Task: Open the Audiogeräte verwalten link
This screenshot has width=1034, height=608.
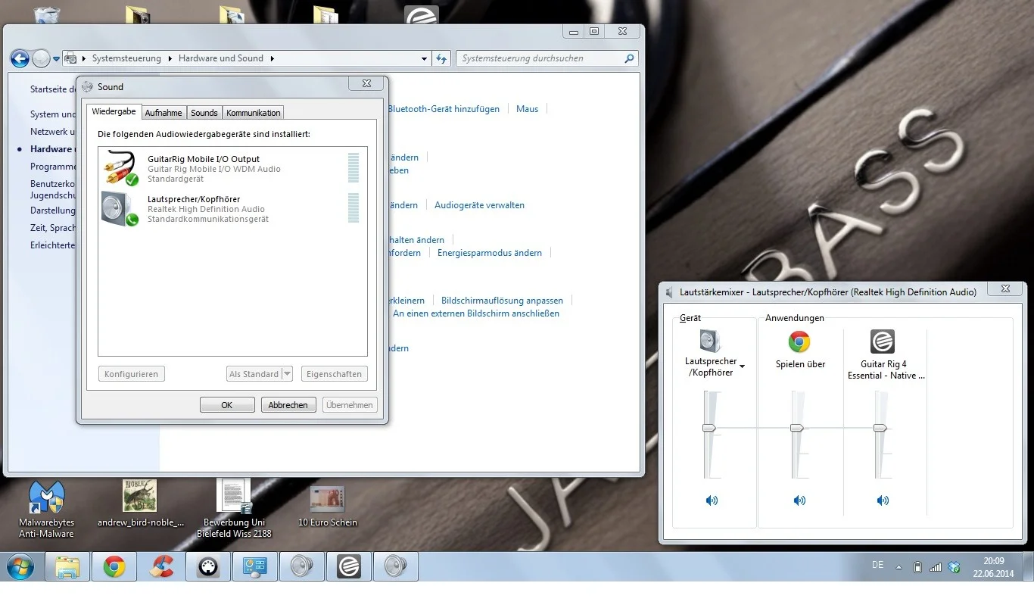Action: (479, 205)
